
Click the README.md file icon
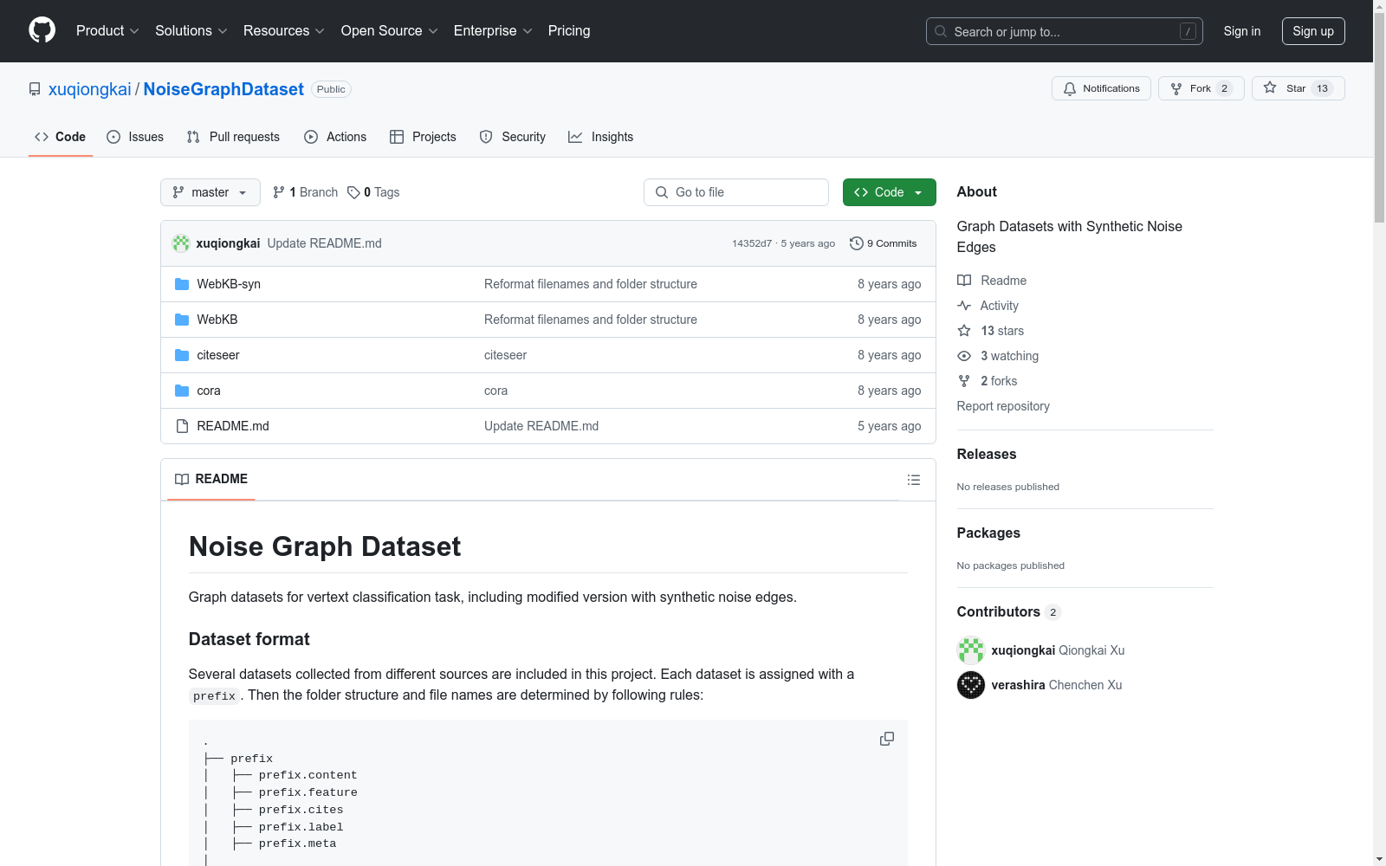pyautogui.click(x=182, y=426)
